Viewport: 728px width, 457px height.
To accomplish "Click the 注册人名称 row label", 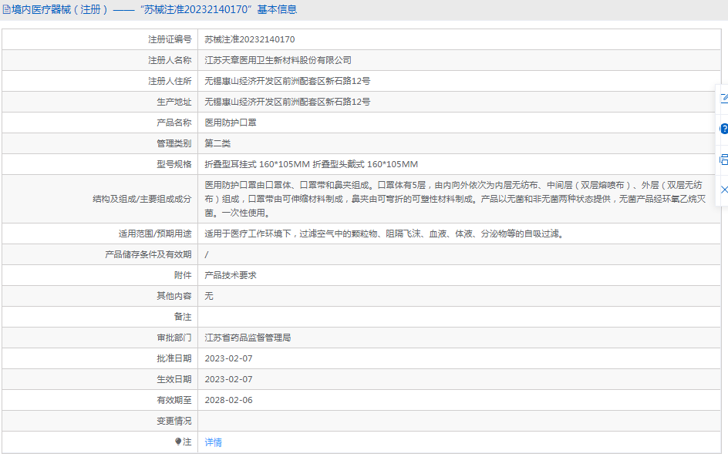I will point(170,60).
